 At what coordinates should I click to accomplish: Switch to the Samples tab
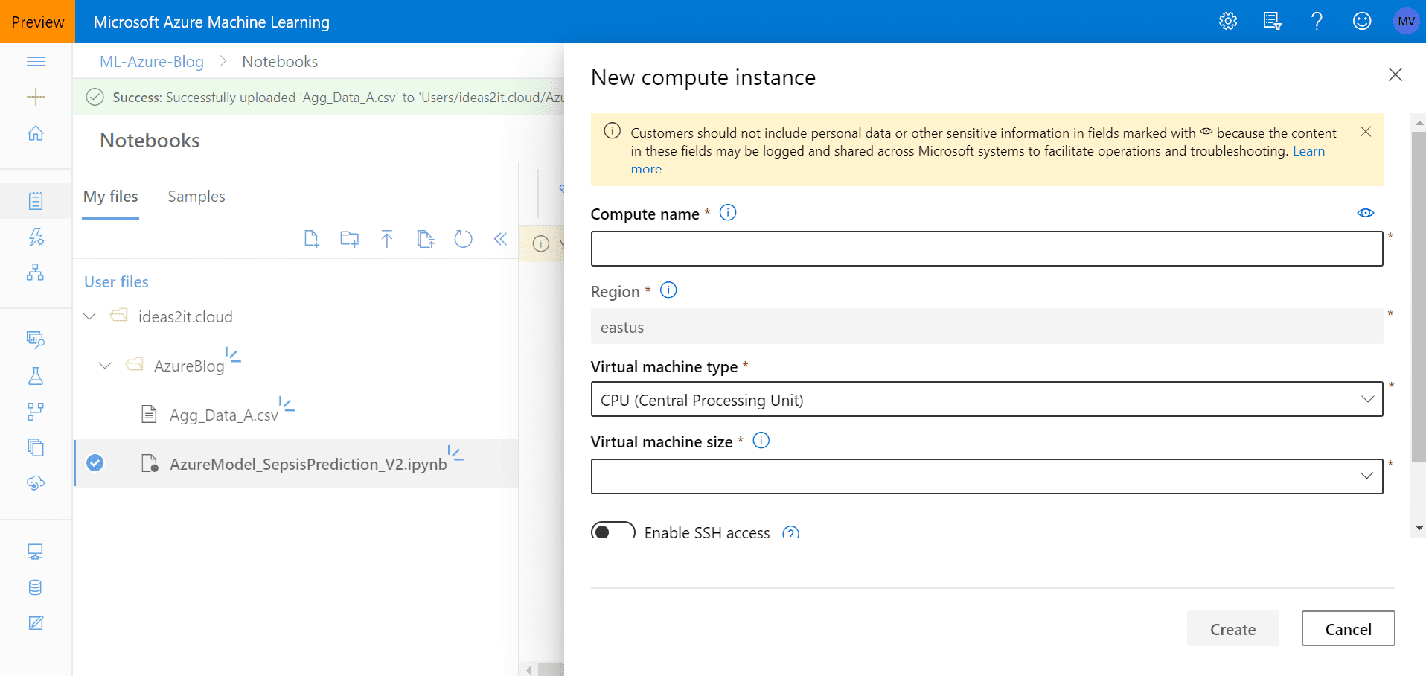196,196
